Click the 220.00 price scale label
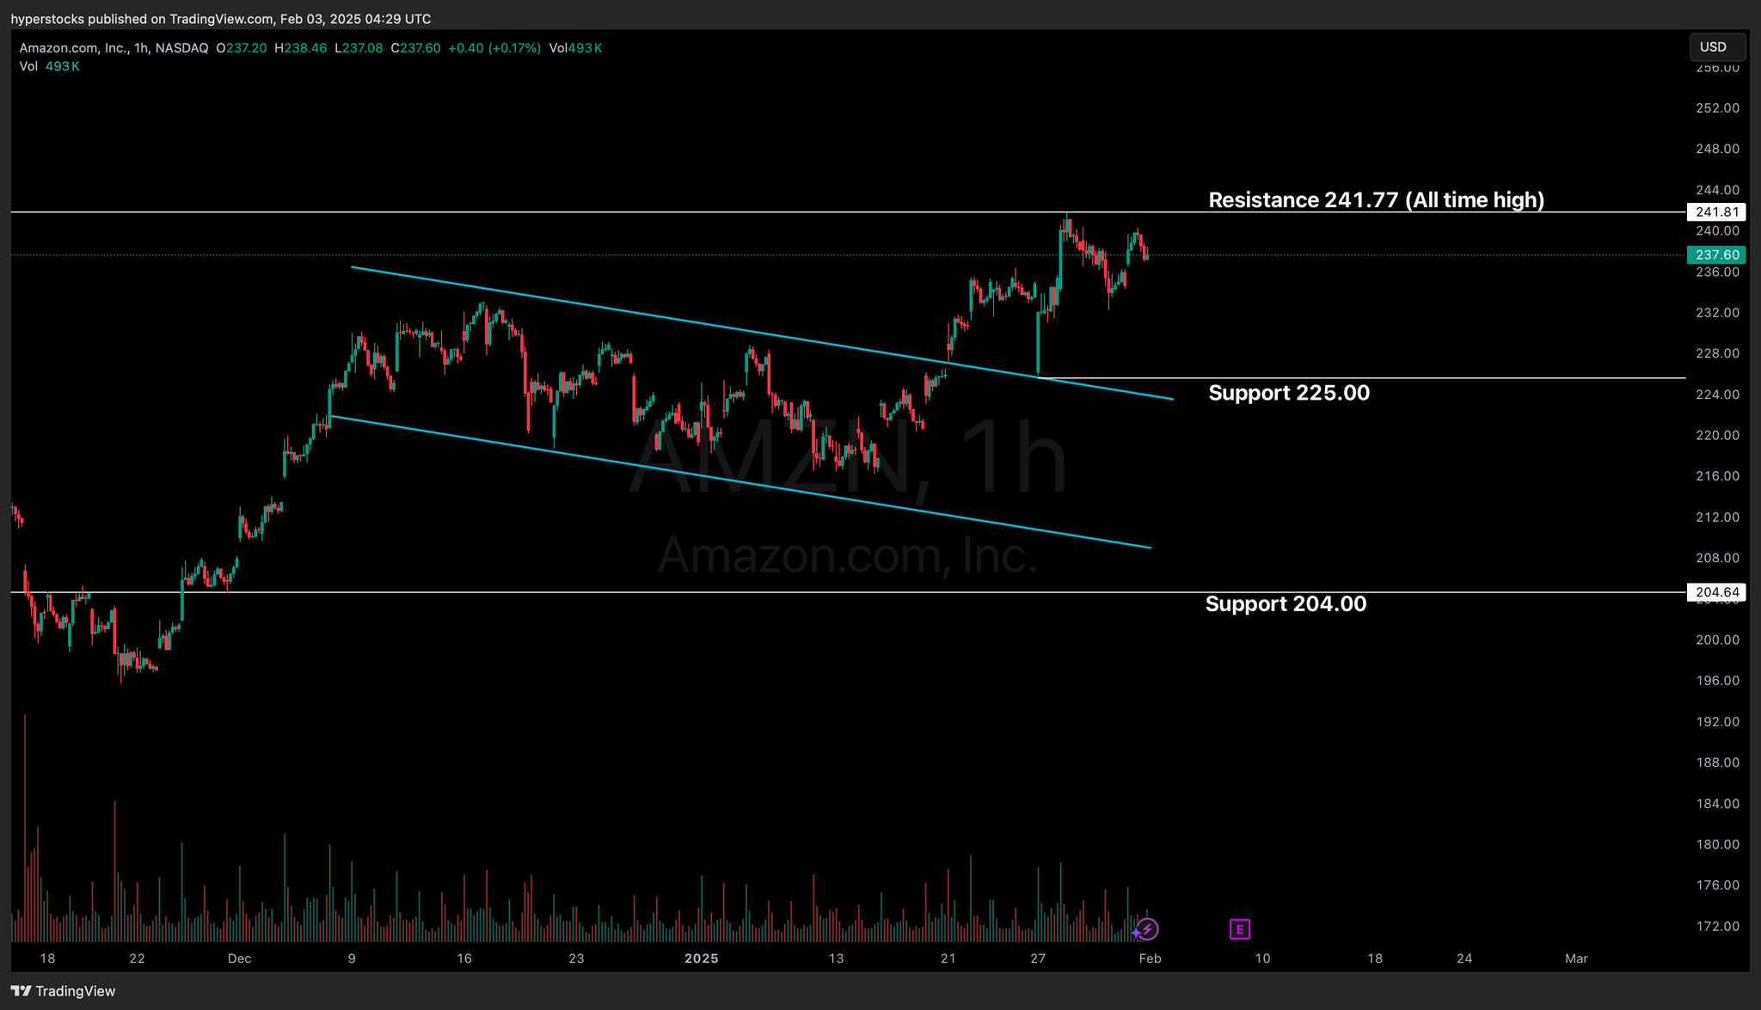Viewport: 1761px width, 1010px height. 1717,436
